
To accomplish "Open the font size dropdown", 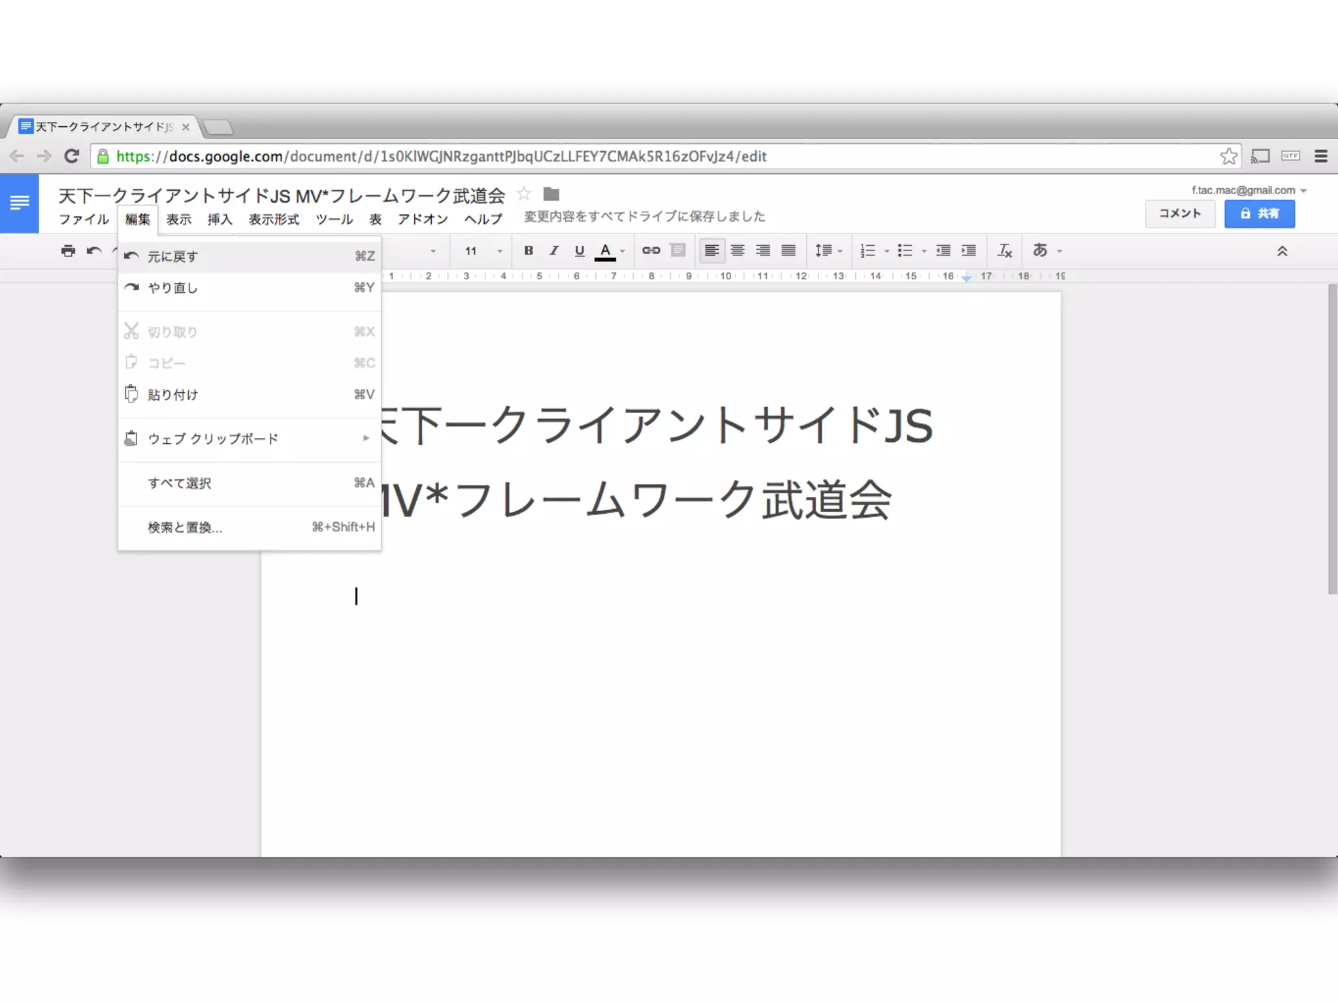I will (483, 251).
